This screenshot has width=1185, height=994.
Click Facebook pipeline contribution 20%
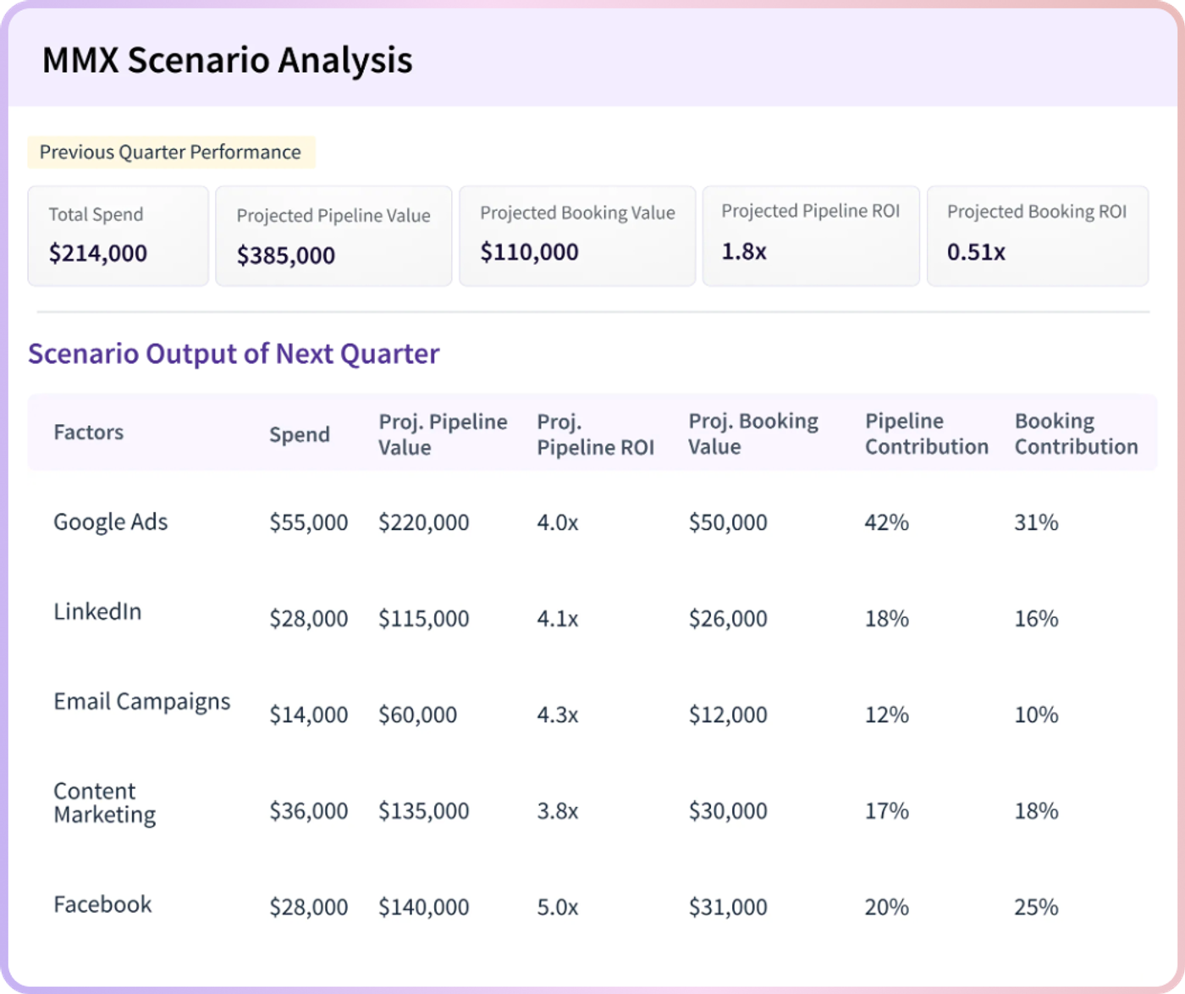(x=887, y=908)
